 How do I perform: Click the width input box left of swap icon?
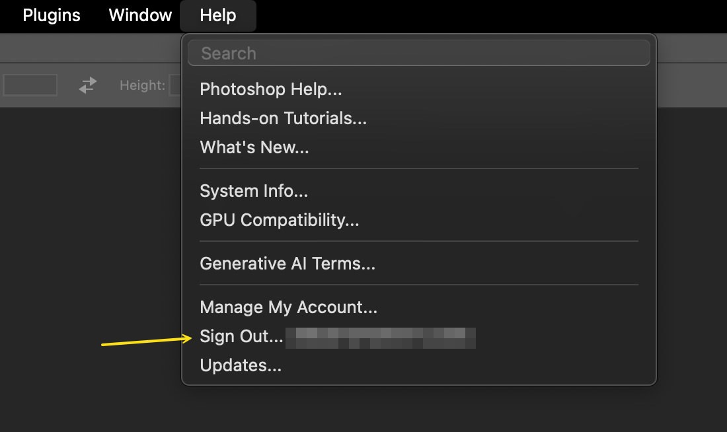pos(30,85)
